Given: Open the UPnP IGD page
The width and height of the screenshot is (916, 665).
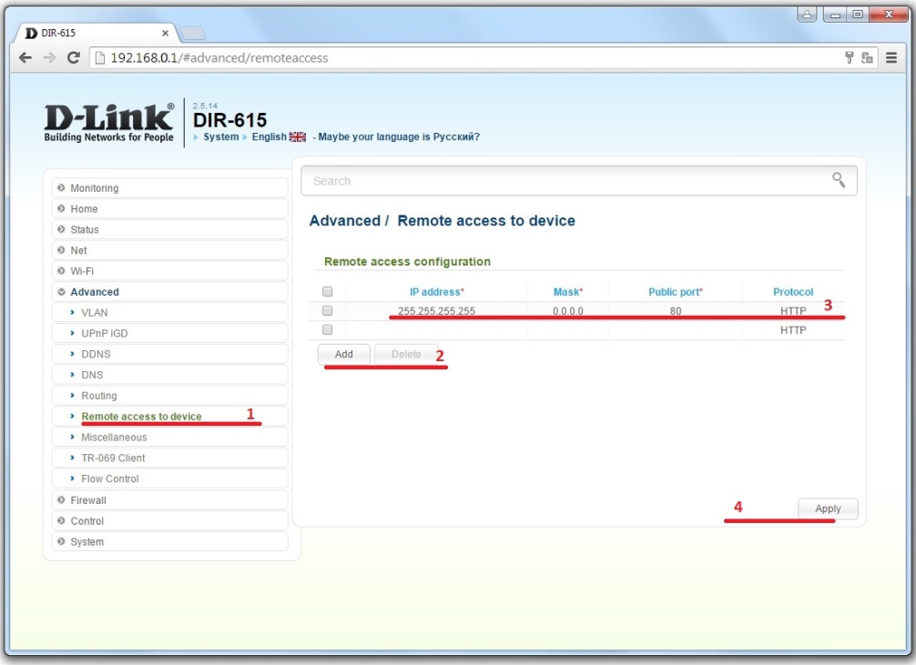Looking at the screenshot, I should point(169,333).
